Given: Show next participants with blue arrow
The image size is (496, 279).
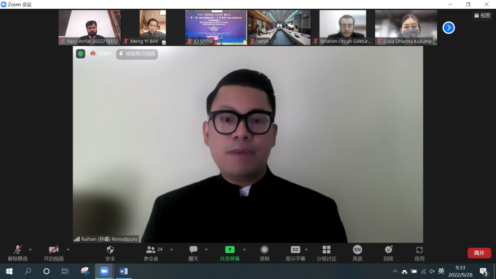Looking at the screenshot, I should pos(448,28).
